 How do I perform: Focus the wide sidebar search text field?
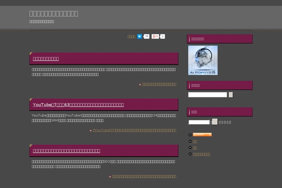(x=208, y=94)
